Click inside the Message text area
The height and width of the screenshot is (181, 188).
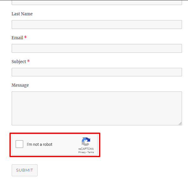pos(97,108)
